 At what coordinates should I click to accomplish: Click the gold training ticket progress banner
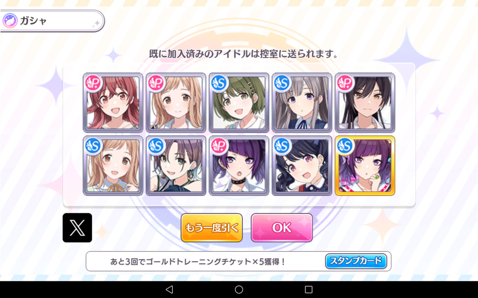(x=238, y=261)
